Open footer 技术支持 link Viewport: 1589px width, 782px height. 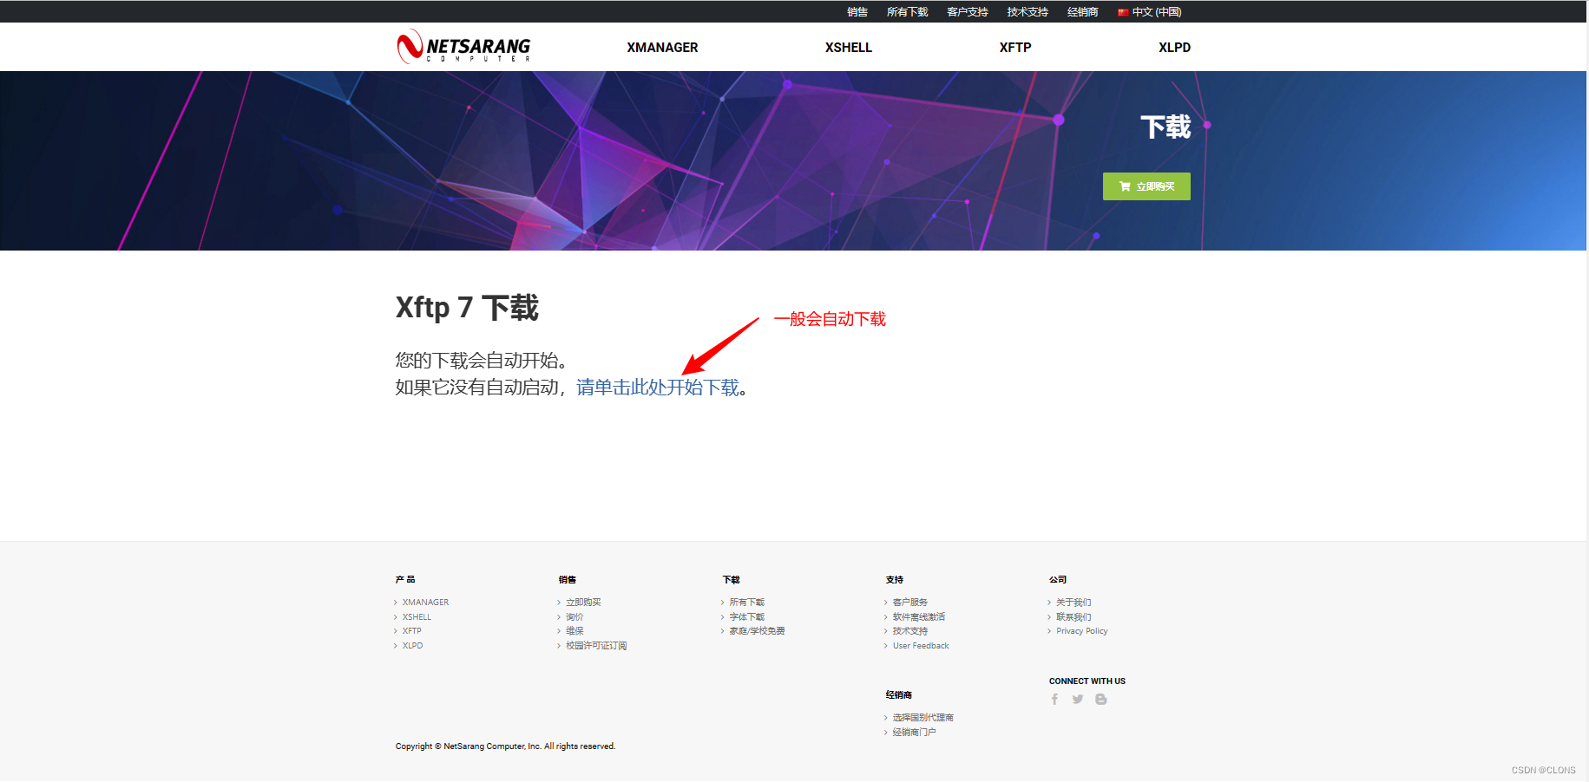[x=910, y=631]
